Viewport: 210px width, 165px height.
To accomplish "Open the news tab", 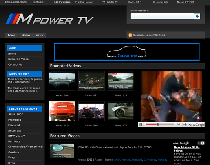I will 40,35.
